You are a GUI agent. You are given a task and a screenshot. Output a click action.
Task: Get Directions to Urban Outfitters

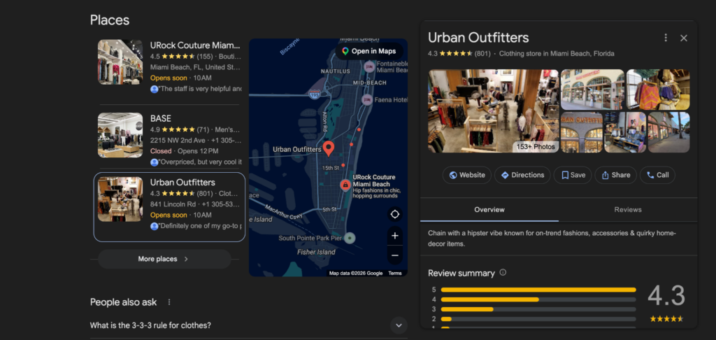pyautogui.click(x=522, y=175)
